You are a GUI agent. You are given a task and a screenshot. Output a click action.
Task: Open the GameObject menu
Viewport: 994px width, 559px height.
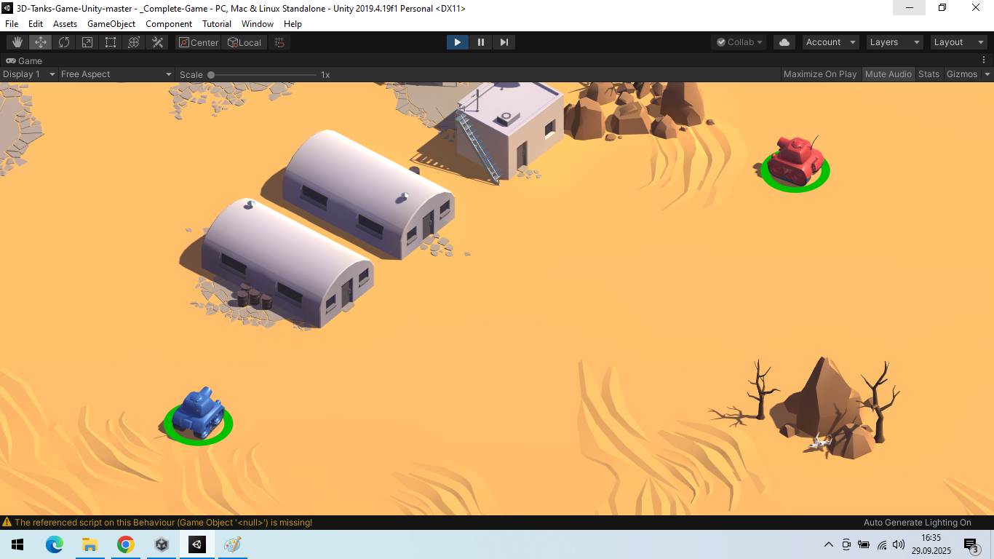111,24
